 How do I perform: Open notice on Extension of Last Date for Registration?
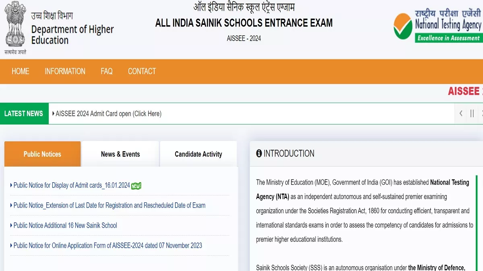(x=109, y=206)
